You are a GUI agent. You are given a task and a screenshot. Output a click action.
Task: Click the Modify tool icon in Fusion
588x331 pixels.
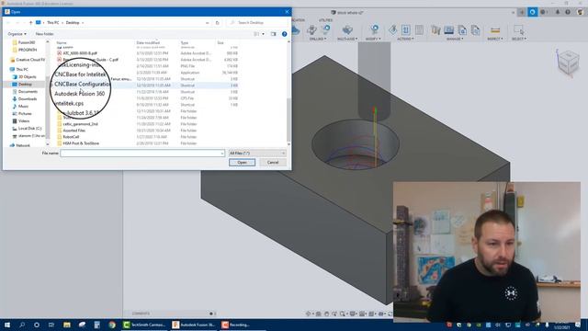coord(374,29)
